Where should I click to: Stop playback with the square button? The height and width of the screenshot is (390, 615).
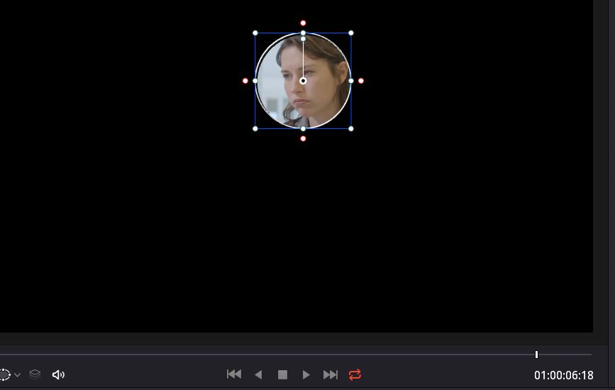click(x=282, y=374)
